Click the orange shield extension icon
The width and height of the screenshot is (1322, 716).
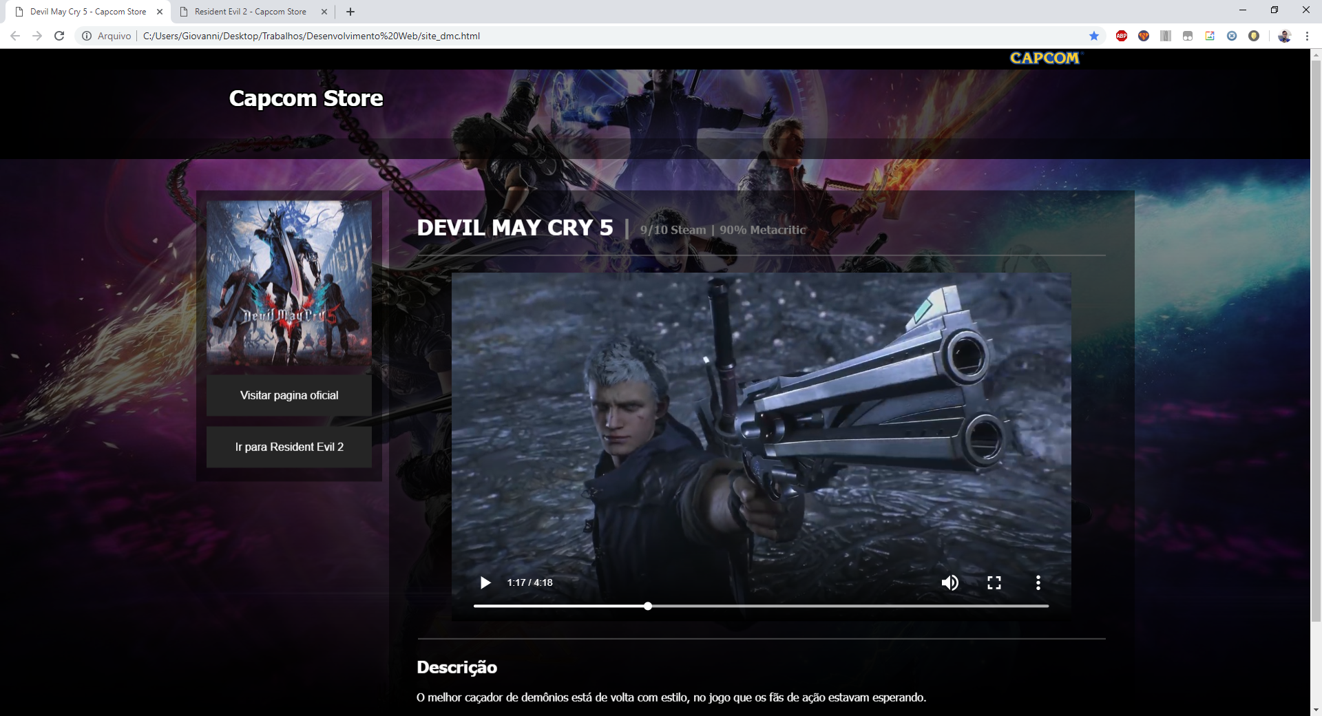point(1144,36)
